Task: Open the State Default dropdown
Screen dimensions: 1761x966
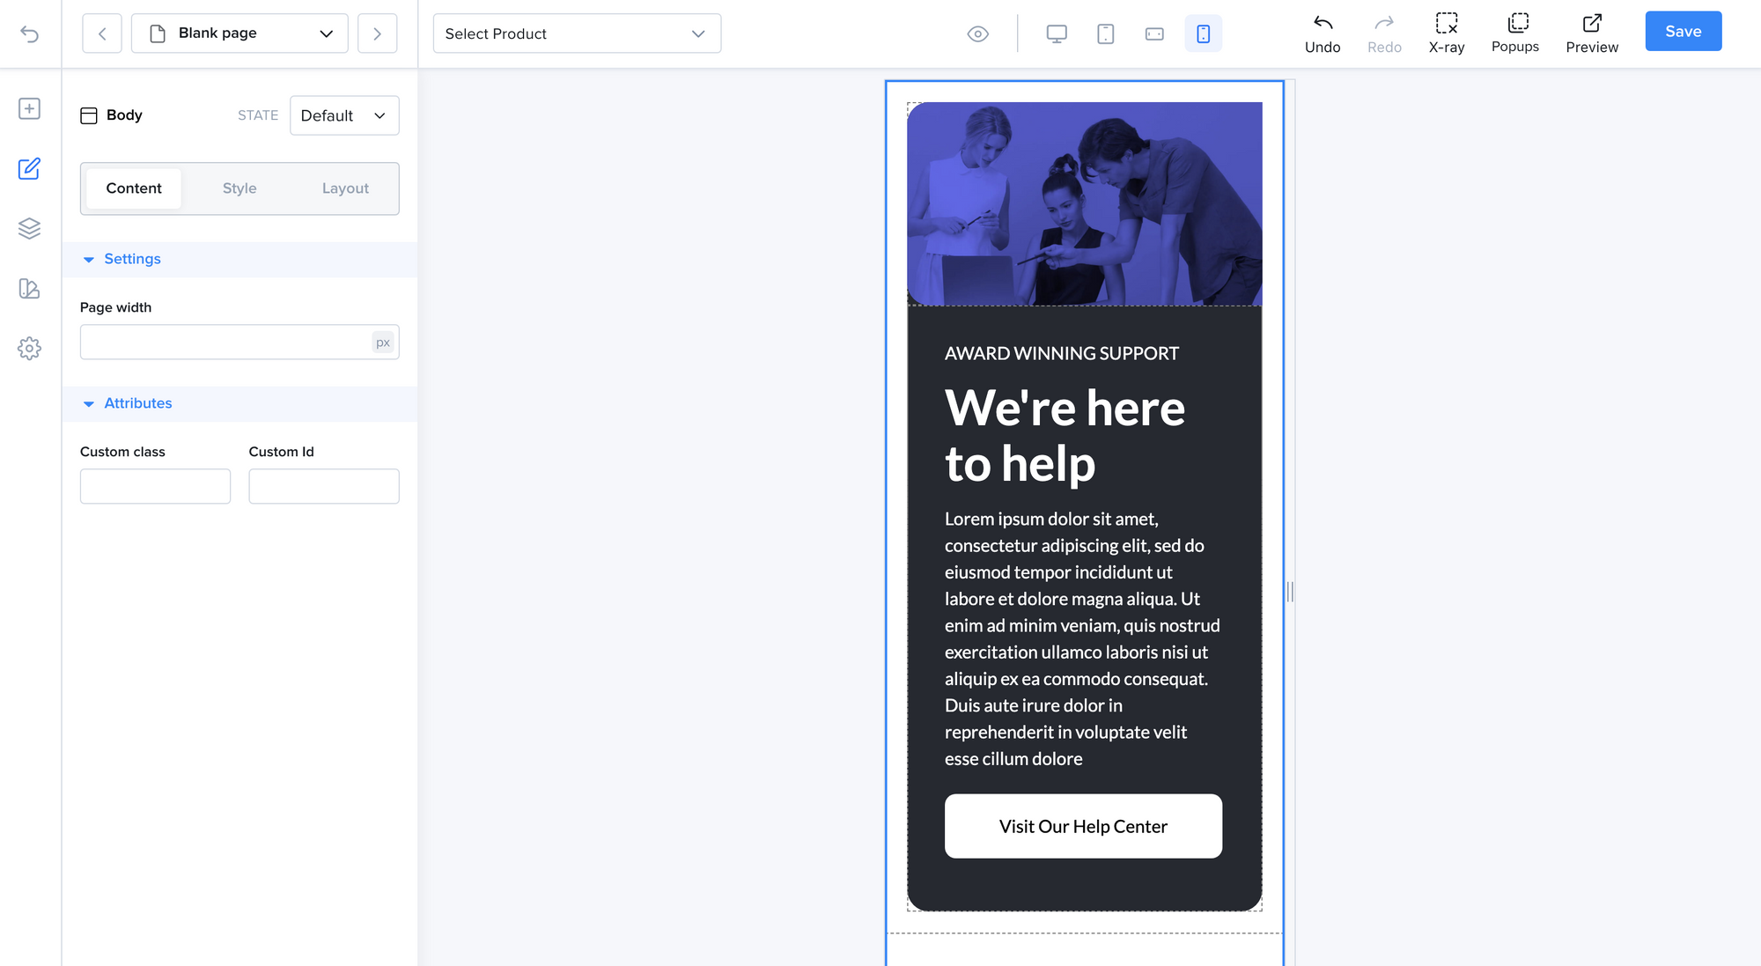Action: pos(344,115)
